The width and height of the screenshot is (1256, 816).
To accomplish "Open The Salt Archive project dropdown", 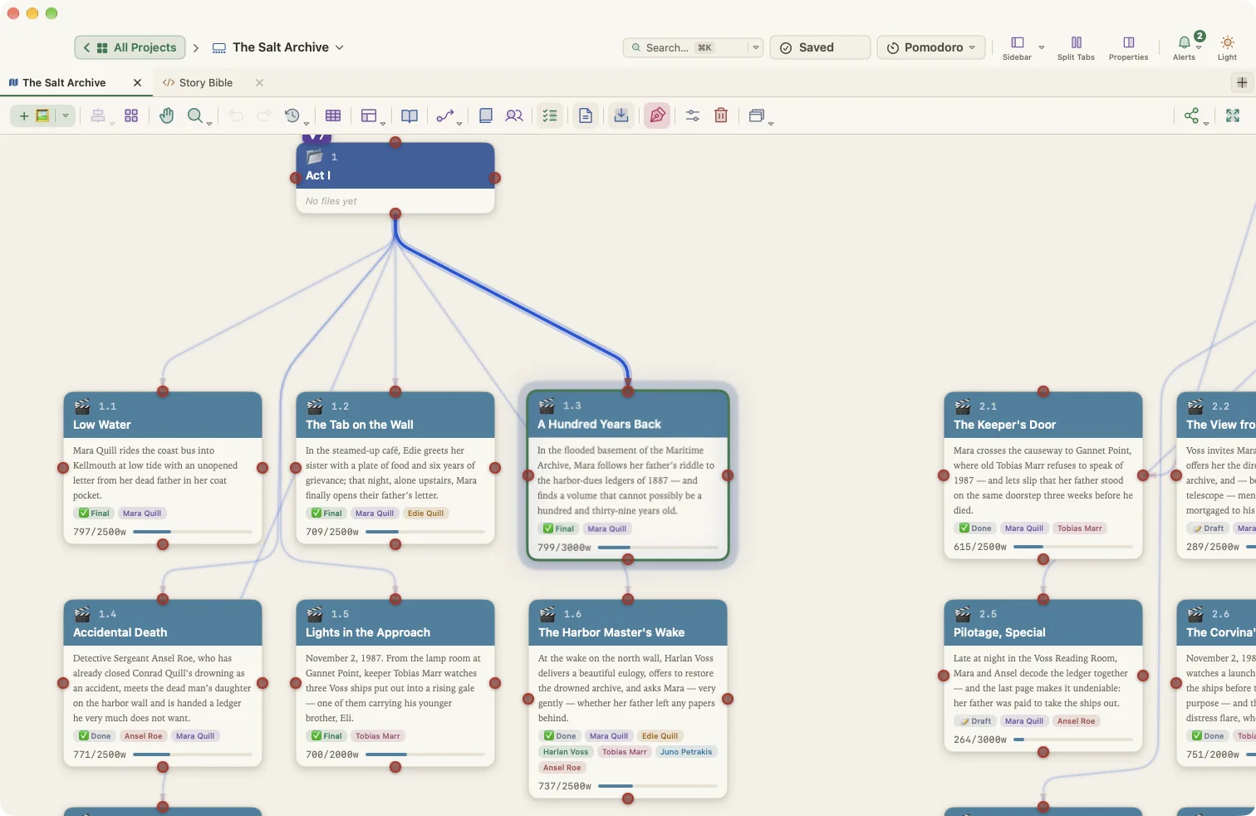I will [340, 47].
